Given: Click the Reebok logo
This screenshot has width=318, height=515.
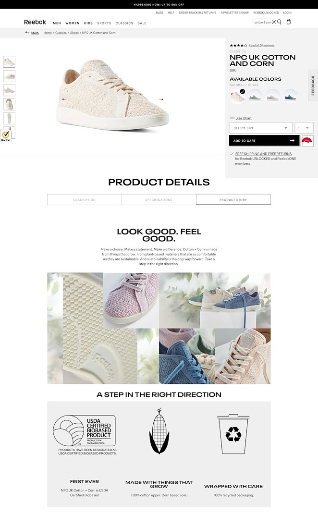Looking at the screenshot, I should (x=35, y=22).
